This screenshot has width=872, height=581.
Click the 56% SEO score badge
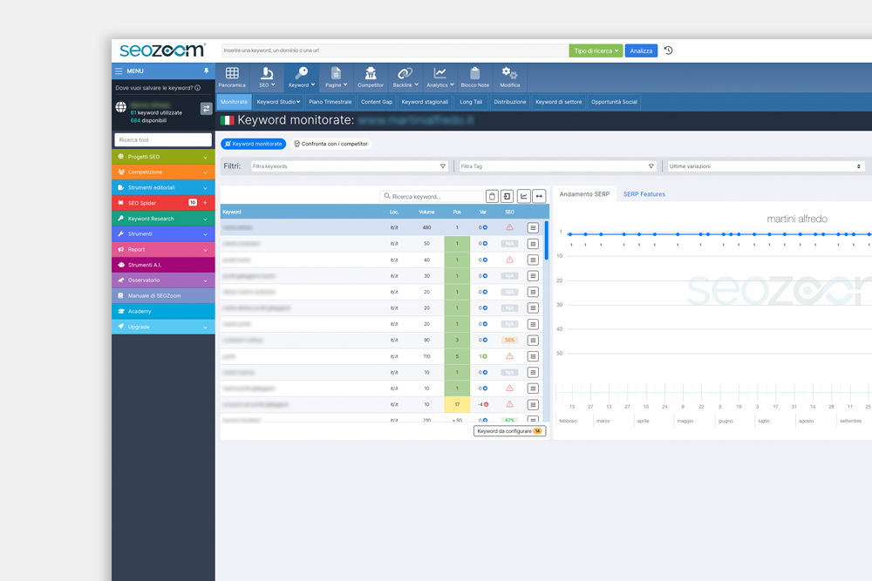point(509,340)
